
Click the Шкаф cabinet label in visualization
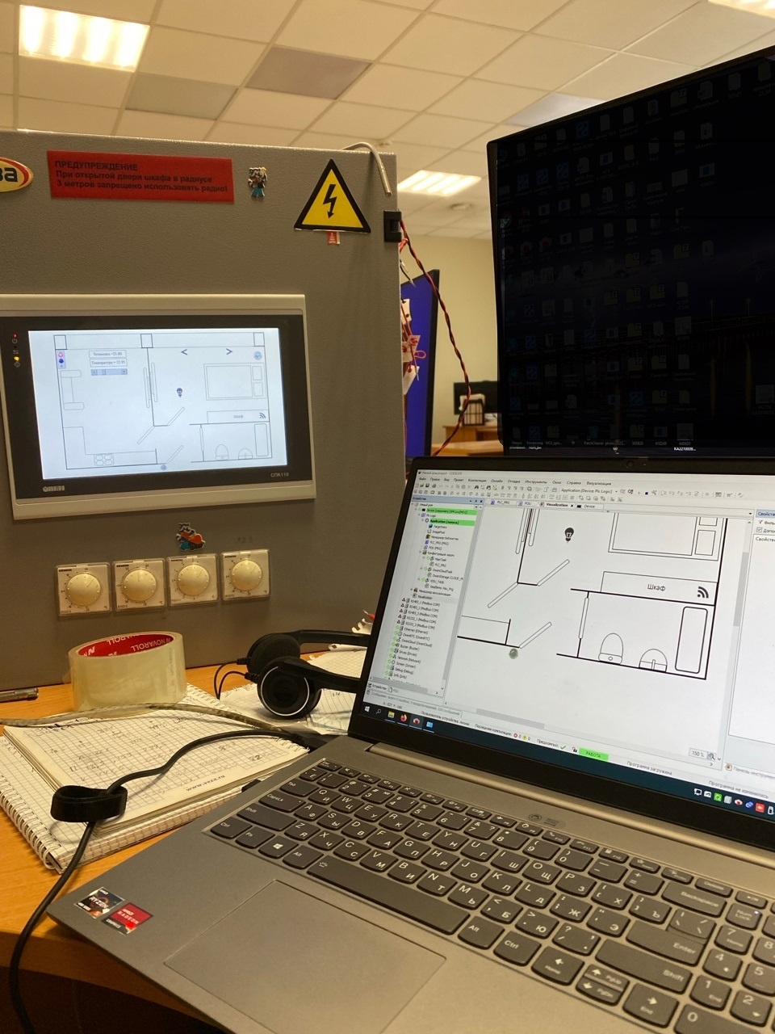[x=656, y=586]
